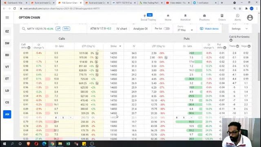This screenshot has height=147, width=261.
Task: Open the user profile avatar
Action: click(250, 18)
